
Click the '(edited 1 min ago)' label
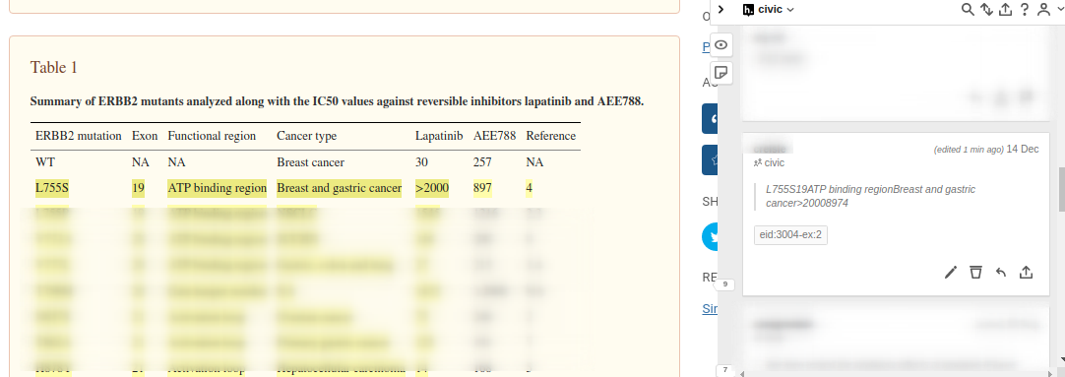pos(969,150)
